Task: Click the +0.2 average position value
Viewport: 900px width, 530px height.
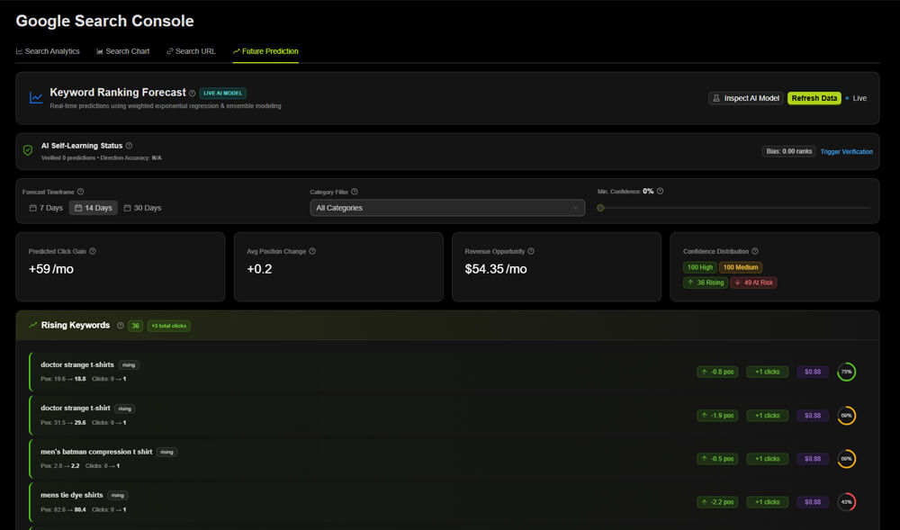Action: (x=259, y=269)
